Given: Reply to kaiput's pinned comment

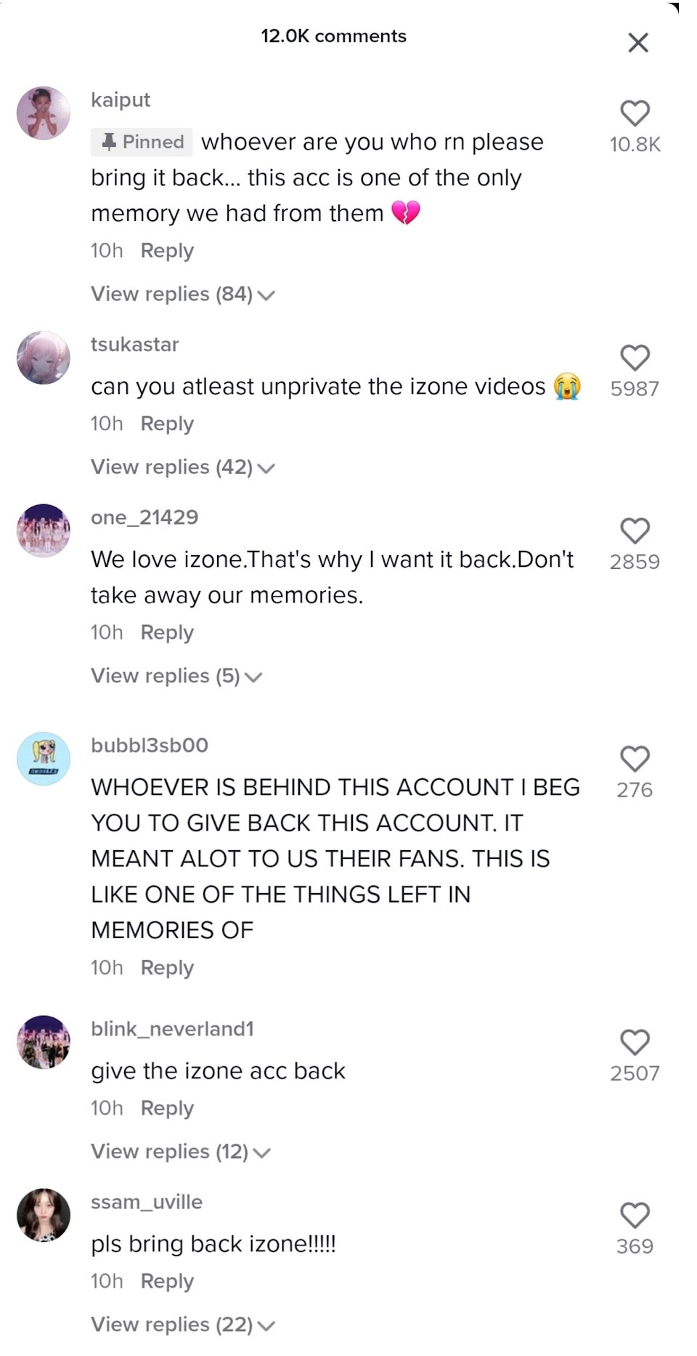Looking at the screenshot, I should click(167, 251).
